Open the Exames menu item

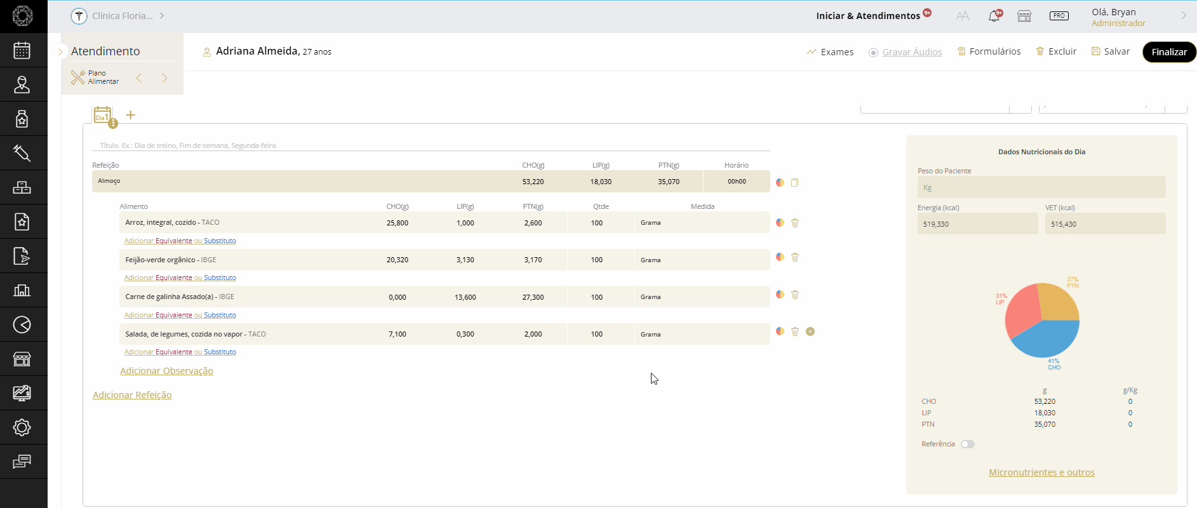point(830,52)
